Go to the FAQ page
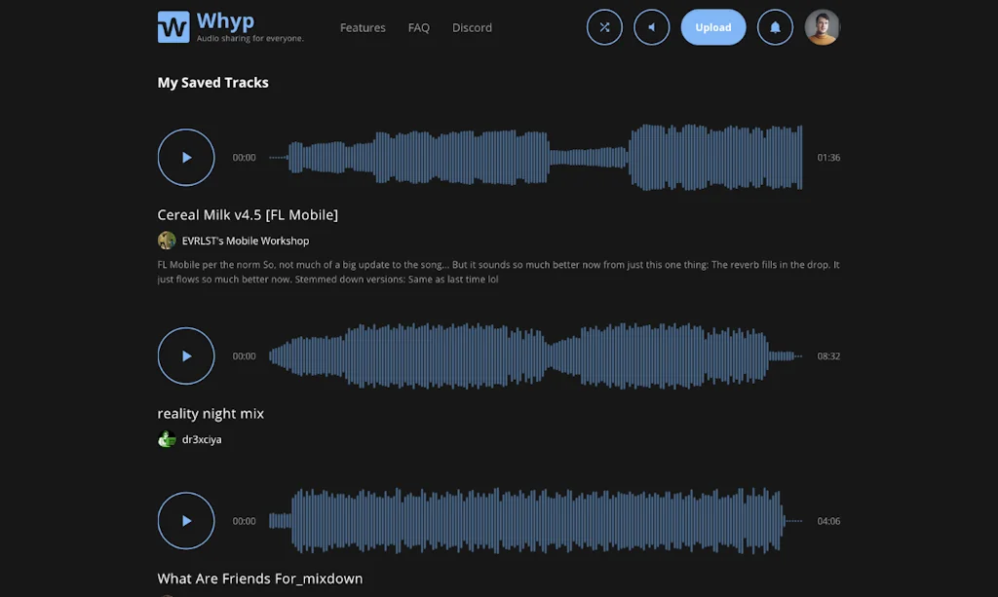 [418, 28]
